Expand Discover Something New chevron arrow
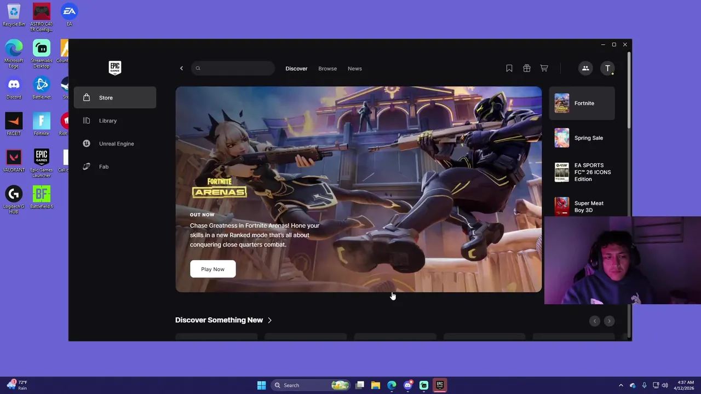Image resolution: width=701 pixels, height=394 pixels. point(269,320)
